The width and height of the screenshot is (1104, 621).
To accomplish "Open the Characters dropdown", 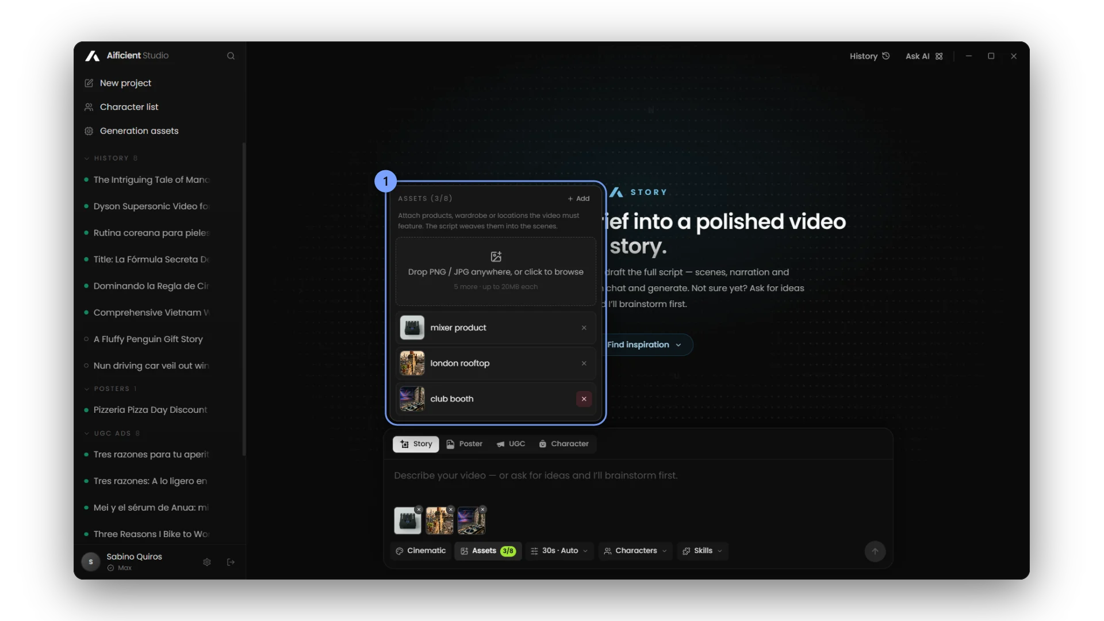I will [635, 551].
